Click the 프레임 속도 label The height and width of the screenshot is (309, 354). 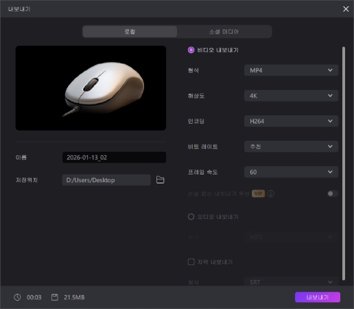coord(202,172)
